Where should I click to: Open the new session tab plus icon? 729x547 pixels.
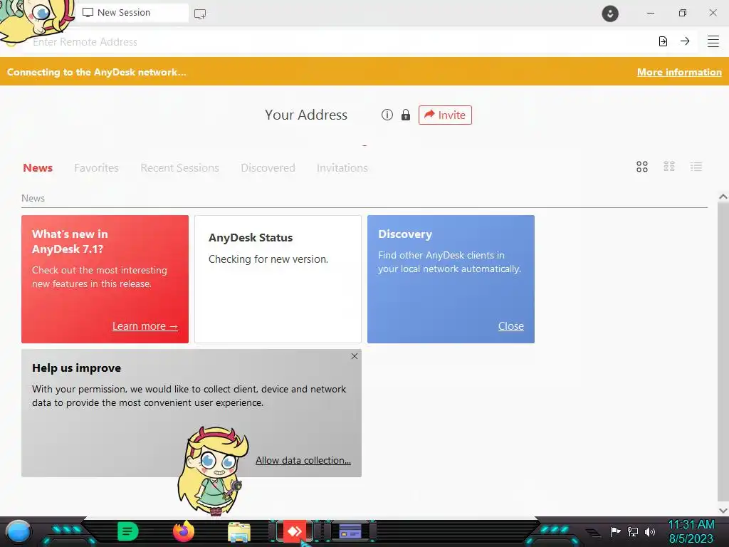tap(200, 14)
